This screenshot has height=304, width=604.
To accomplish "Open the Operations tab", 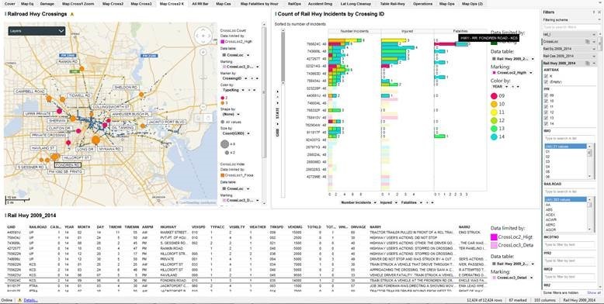I will pyautogui.click(x=422, y=3).
